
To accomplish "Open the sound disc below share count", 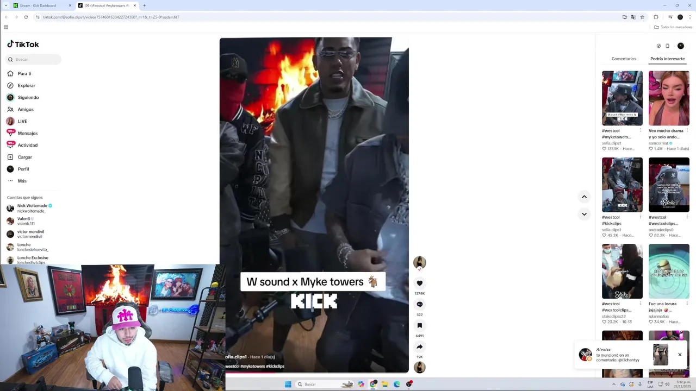I will [x=419, y=367].
